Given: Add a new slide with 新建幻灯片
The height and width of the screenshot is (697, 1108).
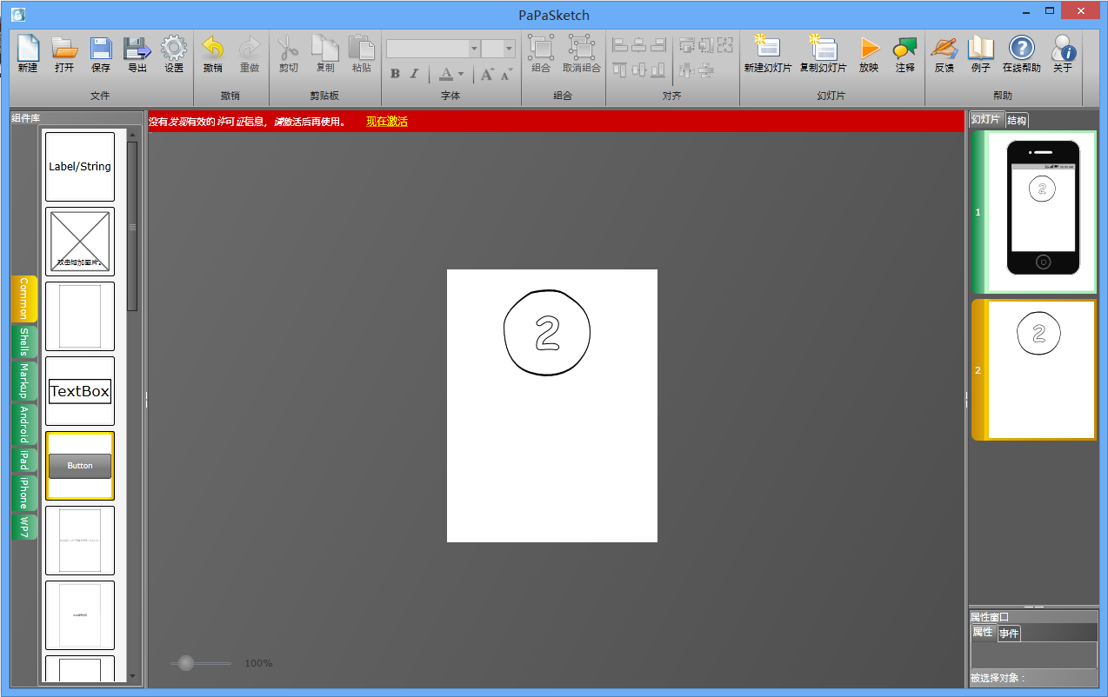Looking at the screenshot, I should pos(768,54).
